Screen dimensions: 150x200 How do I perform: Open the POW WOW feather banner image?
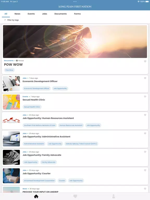(x=75, y=42)
